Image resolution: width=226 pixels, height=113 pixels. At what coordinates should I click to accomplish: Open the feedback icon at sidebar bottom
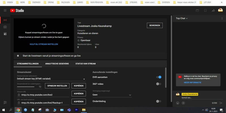pyautogui.click(x=5, y=103)
